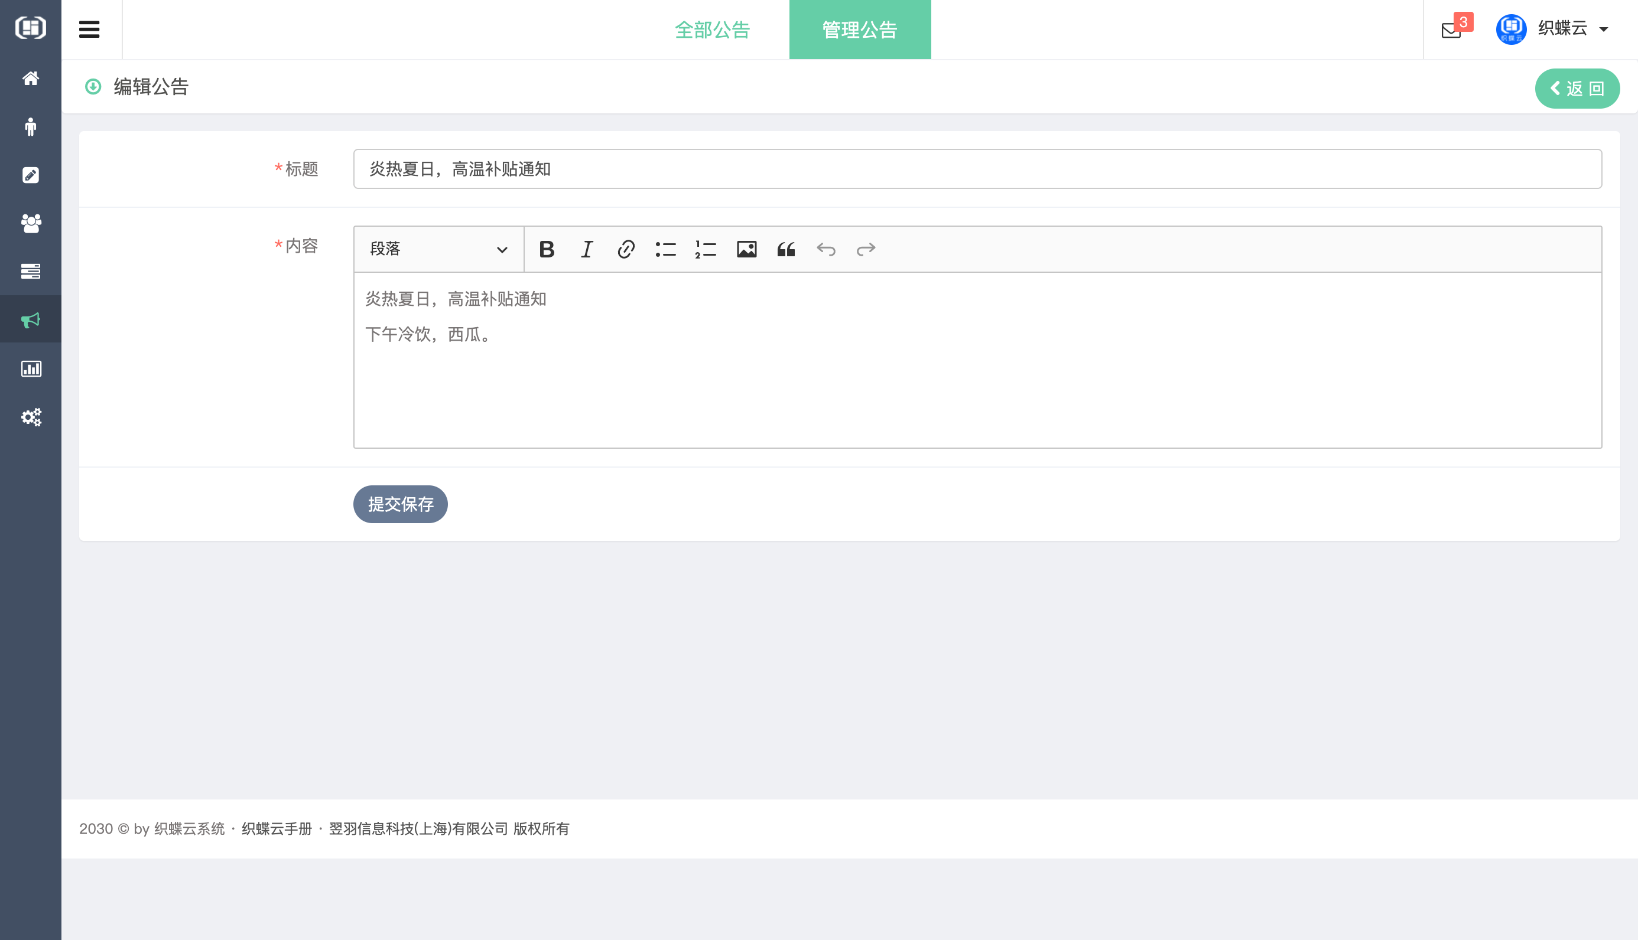Viewport: 1638px width, 940px height.
Task: Open the notifications envelope with badge 3
Action: click(1451, 29)
